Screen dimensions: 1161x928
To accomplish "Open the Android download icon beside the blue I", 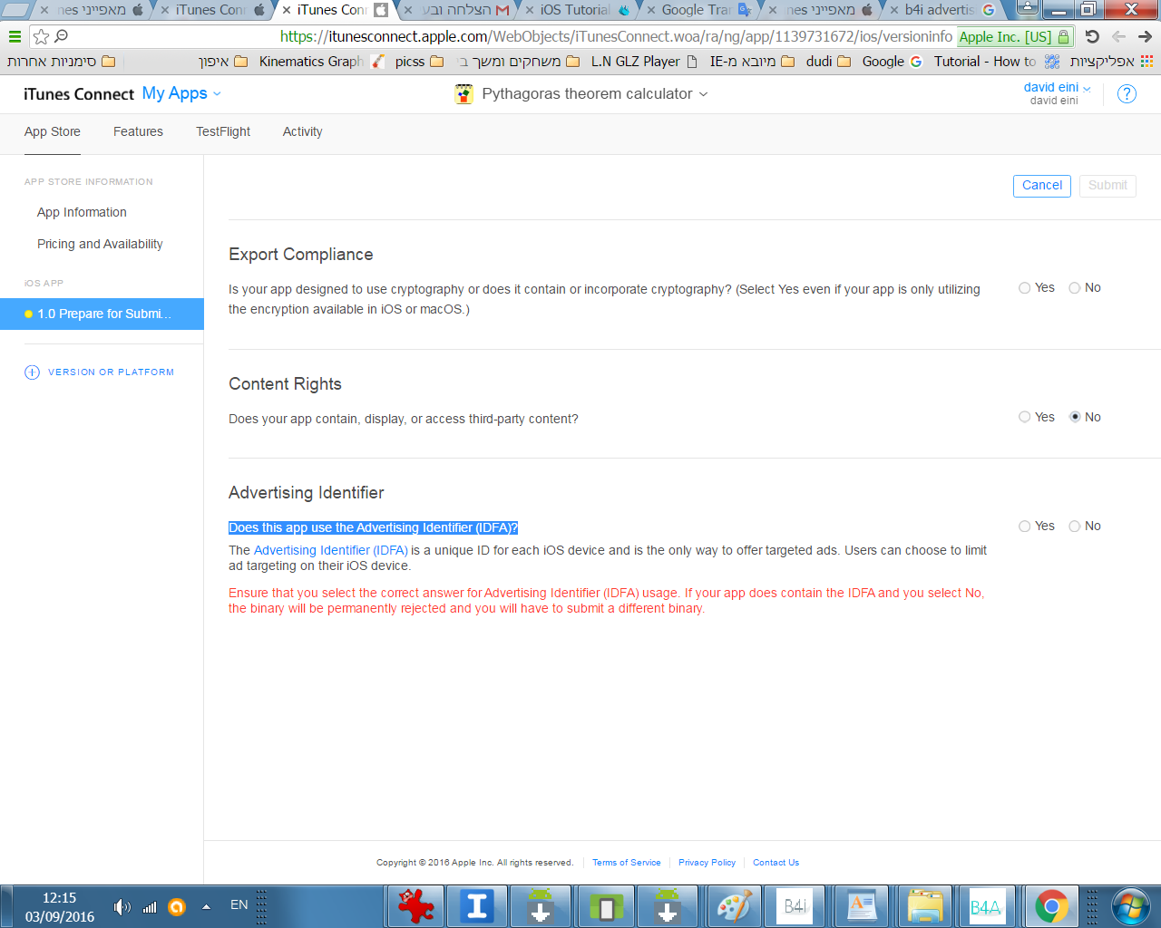I will click(541, 905).
